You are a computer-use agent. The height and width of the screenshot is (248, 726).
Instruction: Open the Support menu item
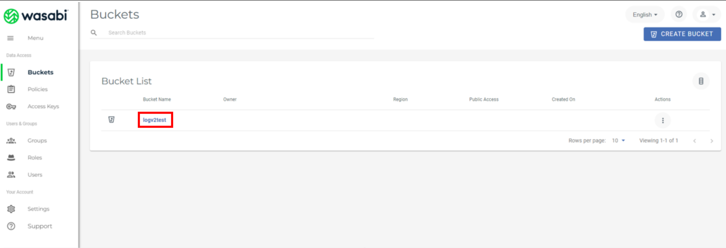tap(40, 226)
